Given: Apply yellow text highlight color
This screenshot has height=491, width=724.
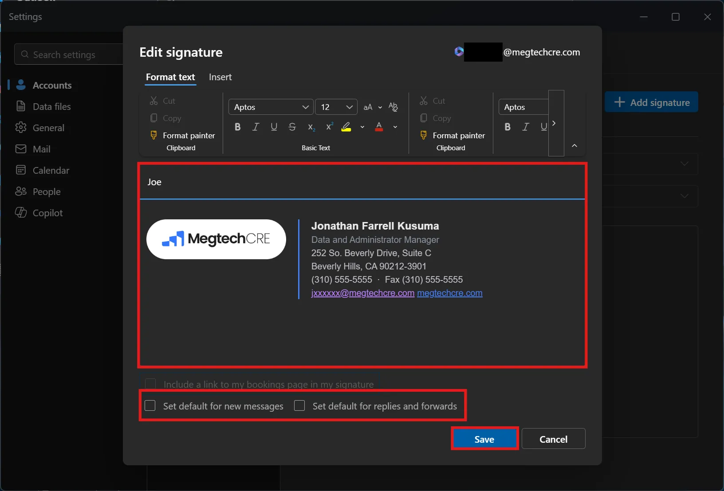Looking at the screenshot, I should click(x=346, y=127).
